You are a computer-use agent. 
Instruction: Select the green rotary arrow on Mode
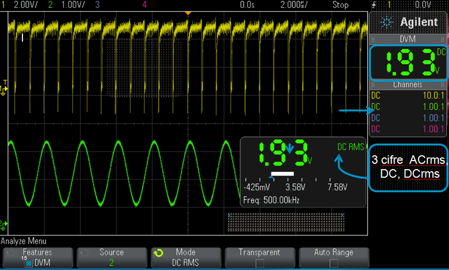pos(158,253)
